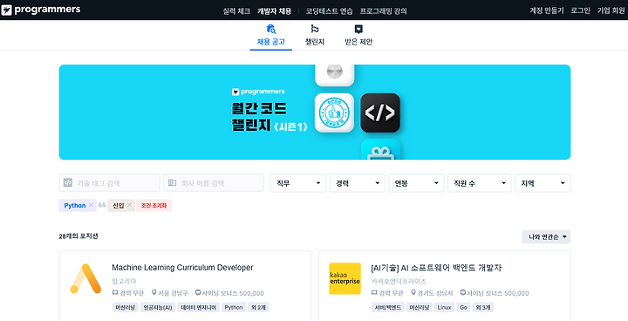Open Machine Learning Curriculum Developer posting
This screenshot has width=628, height=321.
[x=182, y=267]
